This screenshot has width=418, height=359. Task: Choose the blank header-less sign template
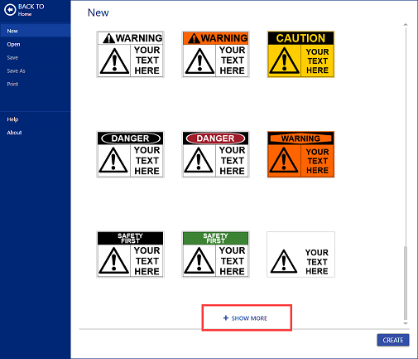click(x=300, y=255)
